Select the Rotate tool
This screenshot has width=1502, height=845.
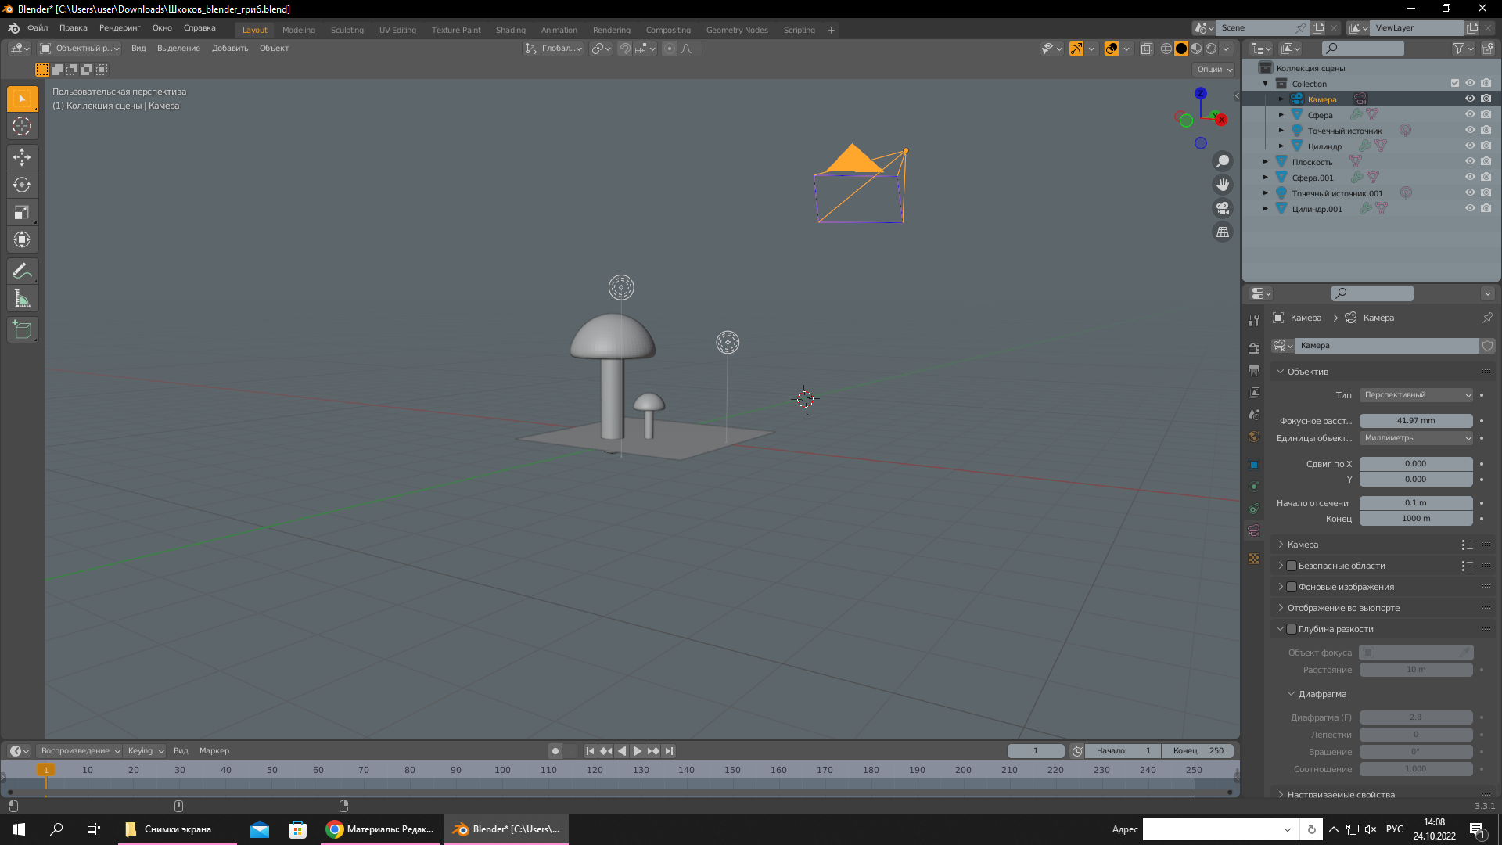22,185
